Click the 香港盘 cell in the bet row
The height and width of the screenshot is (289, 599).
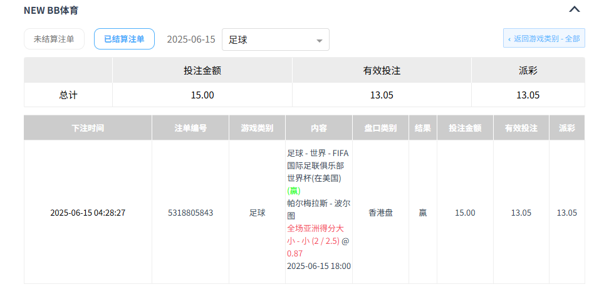pos(380,213)
